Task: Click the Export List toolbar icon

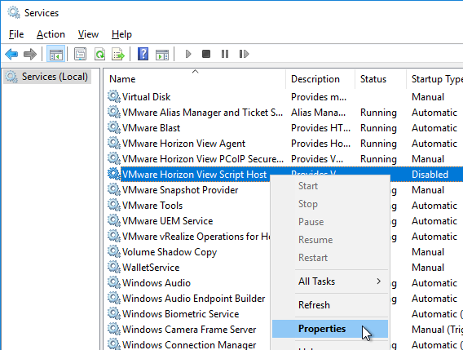Action: pos(118,54)
